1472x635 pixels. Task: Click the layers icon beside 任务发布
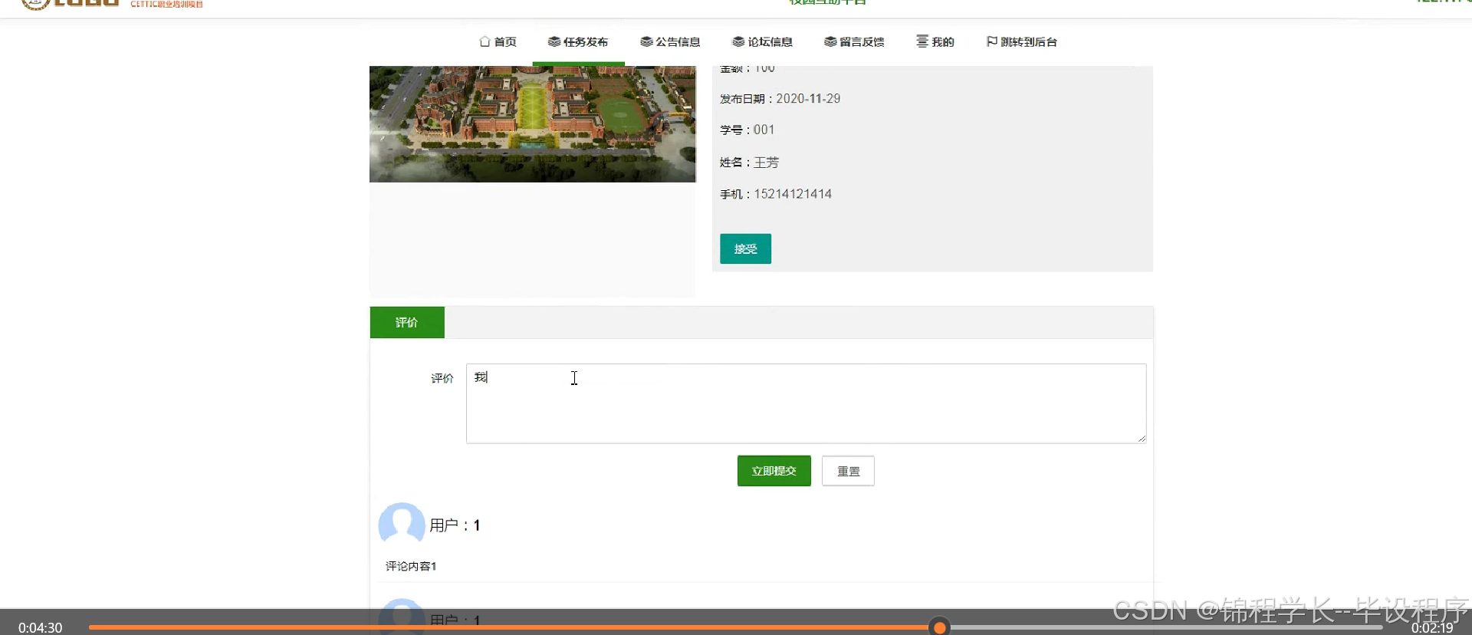click(554, 41)
